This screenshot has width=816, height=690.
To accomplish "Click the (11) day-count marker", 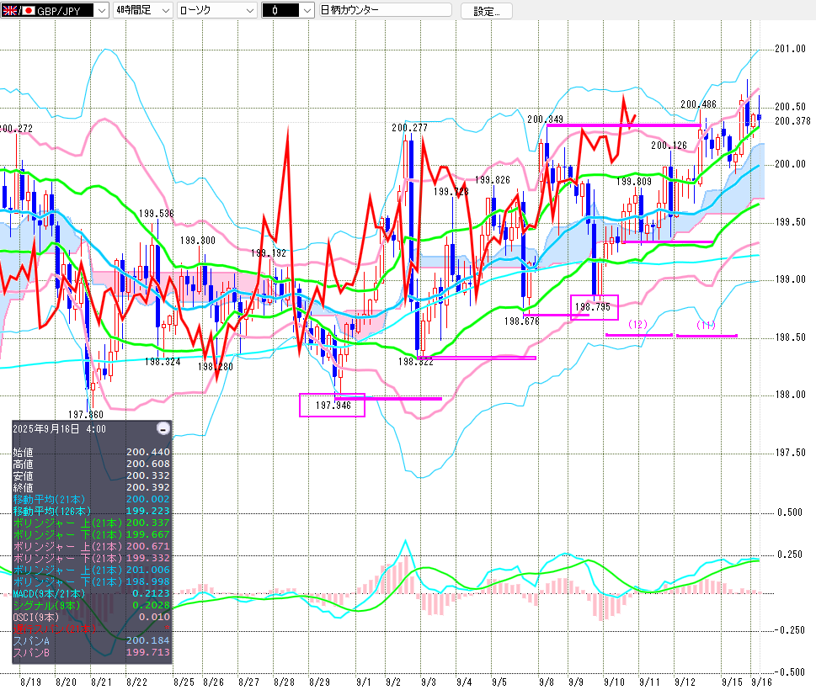I will (x=707, y=325).
